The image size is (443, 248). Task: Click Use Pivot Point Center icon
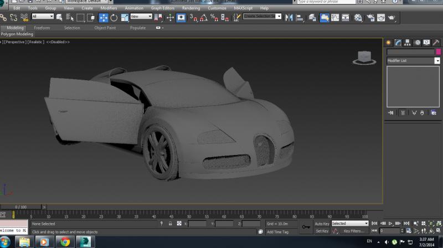click(158, 18)
